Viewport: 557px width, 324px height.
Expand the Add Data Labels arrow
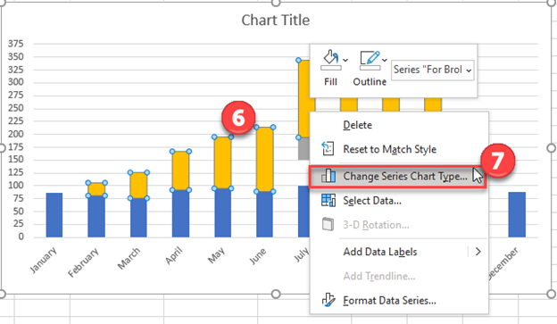pyautogui.click(x=478, y=252)
